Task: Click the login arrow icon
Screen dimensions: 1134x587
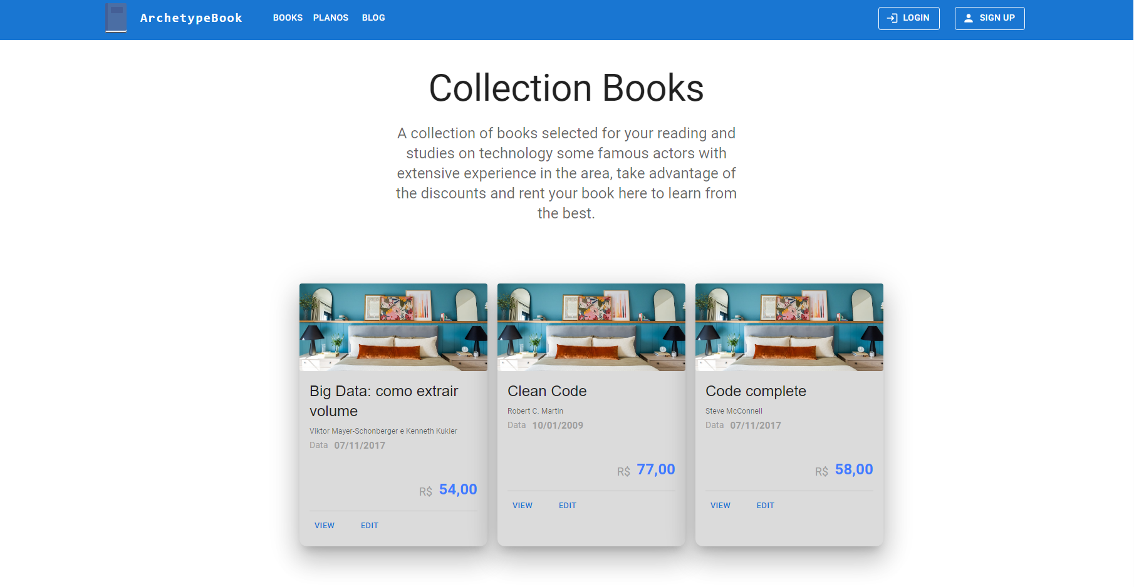Action: (893, 18)
